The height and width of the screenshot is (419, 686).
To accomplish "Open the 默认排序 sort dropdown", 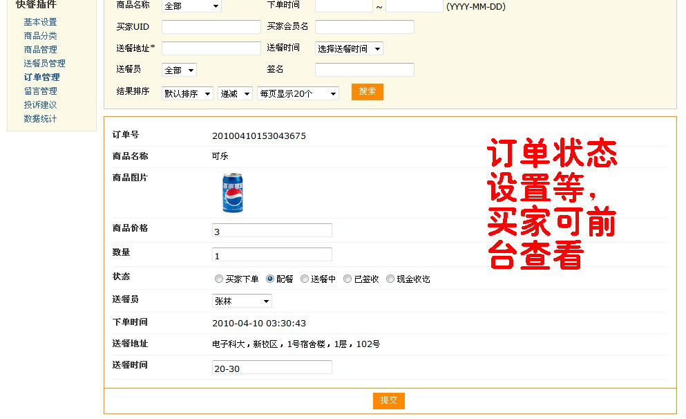I will pos(187,93).
